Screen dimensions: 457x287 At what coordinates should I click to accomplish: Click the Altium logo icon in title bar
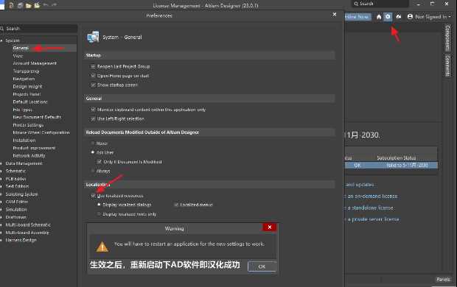11,5
